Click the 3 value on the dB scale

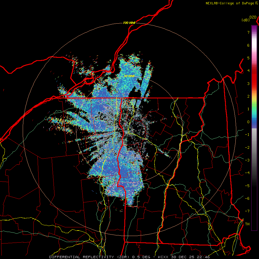(x=248, y=83)
